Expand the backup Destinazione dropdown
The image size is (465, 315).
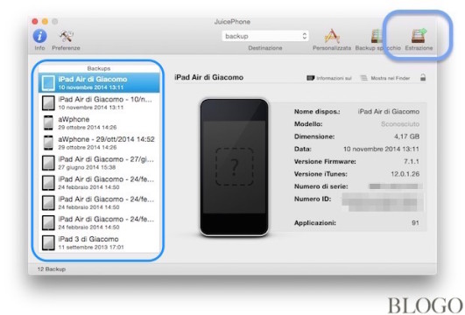(265, 36)
